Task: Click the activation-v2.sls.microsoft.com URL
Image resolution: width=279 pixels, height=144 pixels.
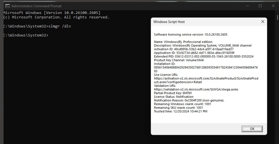Action: pos(206,80)
